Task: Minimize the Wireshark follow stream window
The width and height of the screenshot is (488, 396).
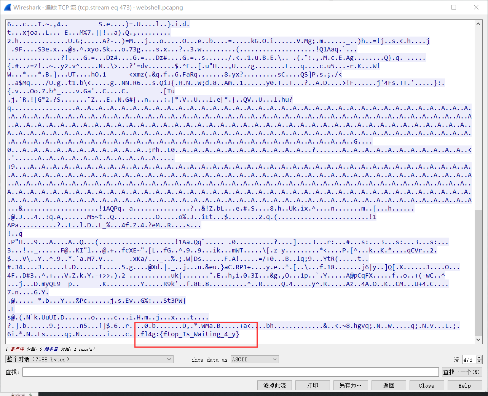Action: [x=432, y=7]
